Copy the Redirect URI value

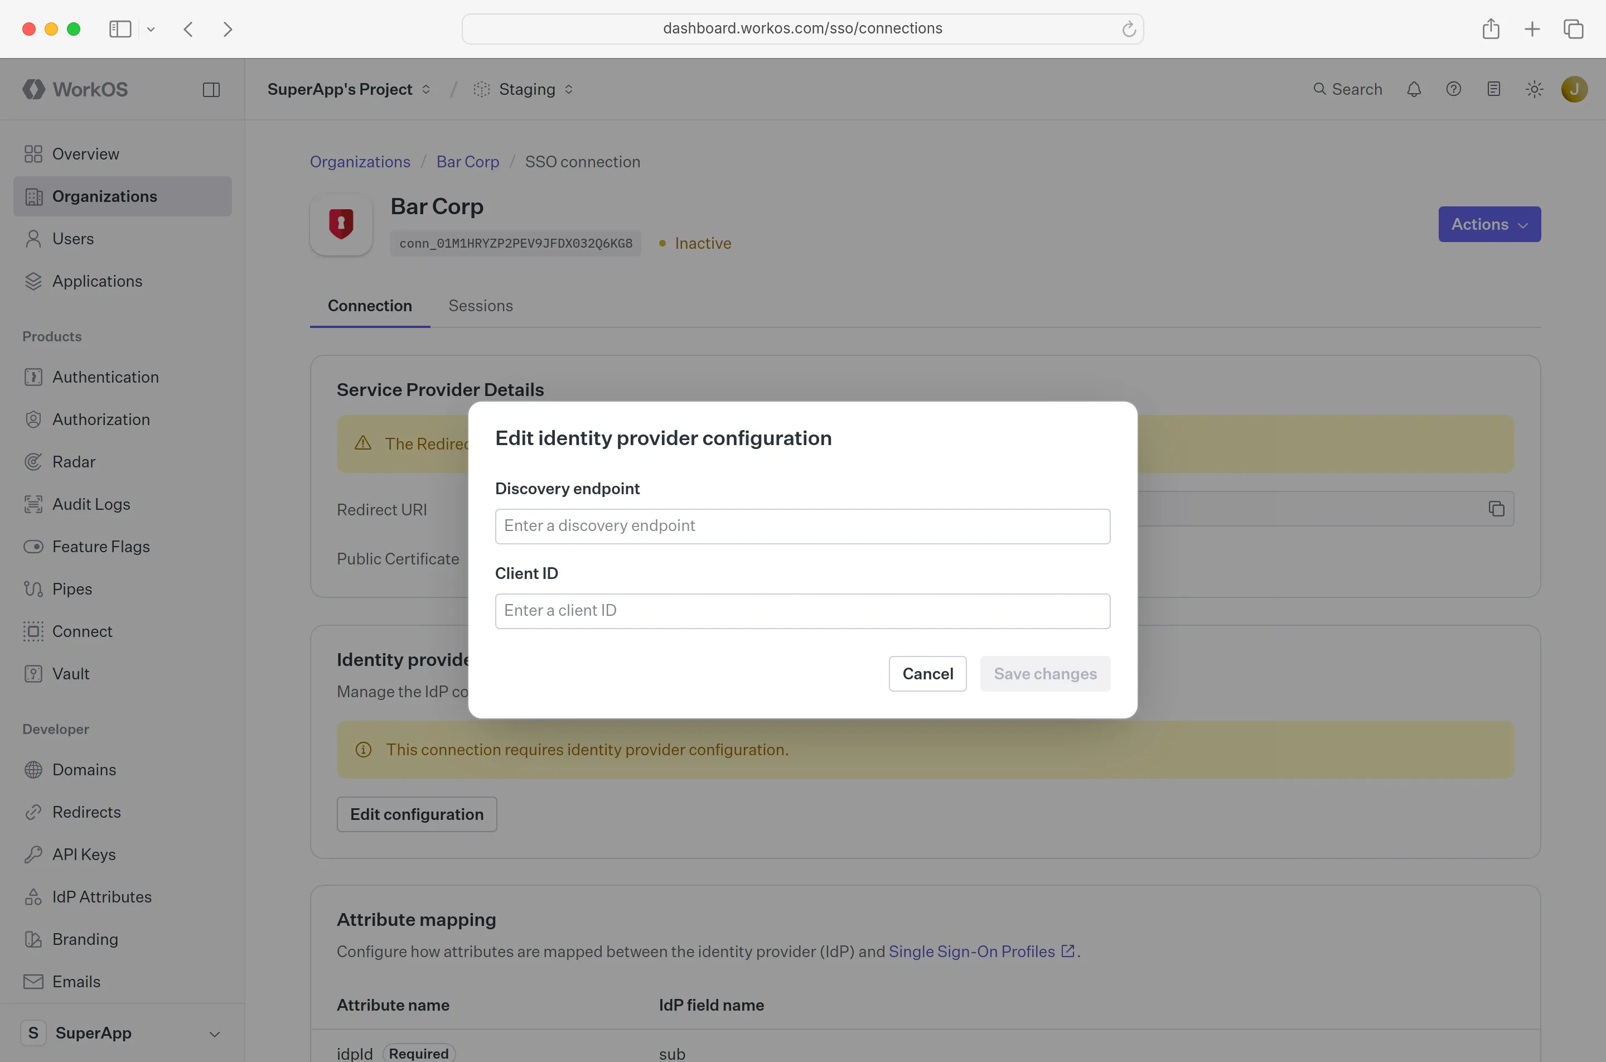tap(1496, 509)
